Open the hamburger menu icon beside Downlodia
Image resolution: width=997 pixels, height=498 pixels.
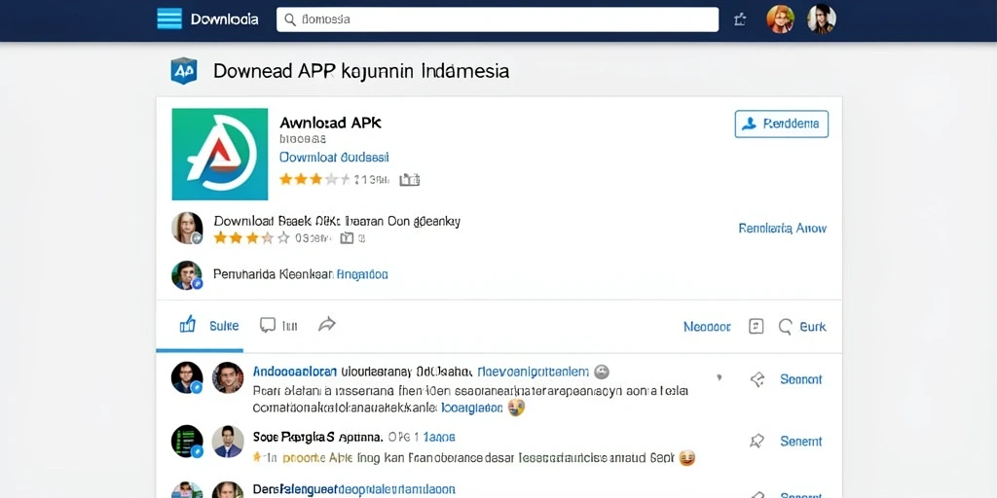click(169, 19)
